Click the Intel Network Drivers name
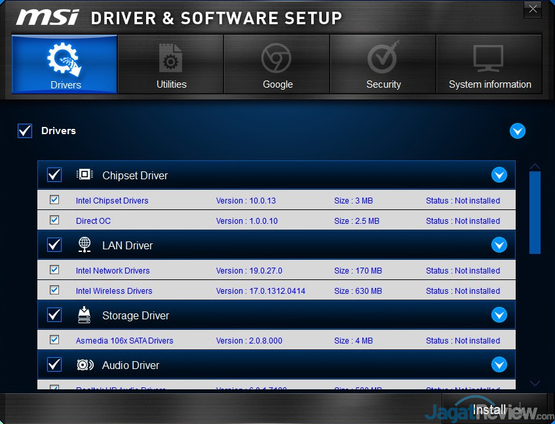The height and width of the screenshot is (424, 555). point(113,271)
